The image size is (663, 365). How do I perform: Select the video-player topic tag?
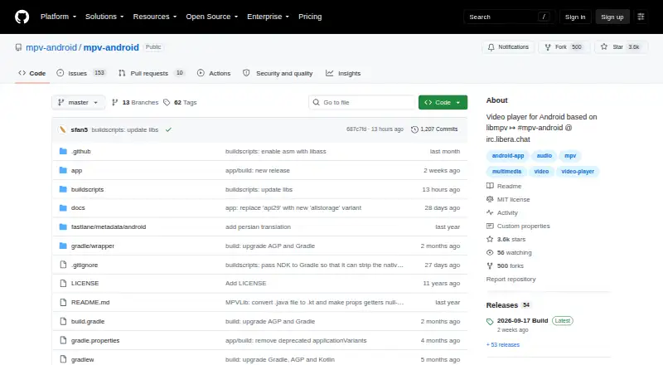click(x=578, y=172)
